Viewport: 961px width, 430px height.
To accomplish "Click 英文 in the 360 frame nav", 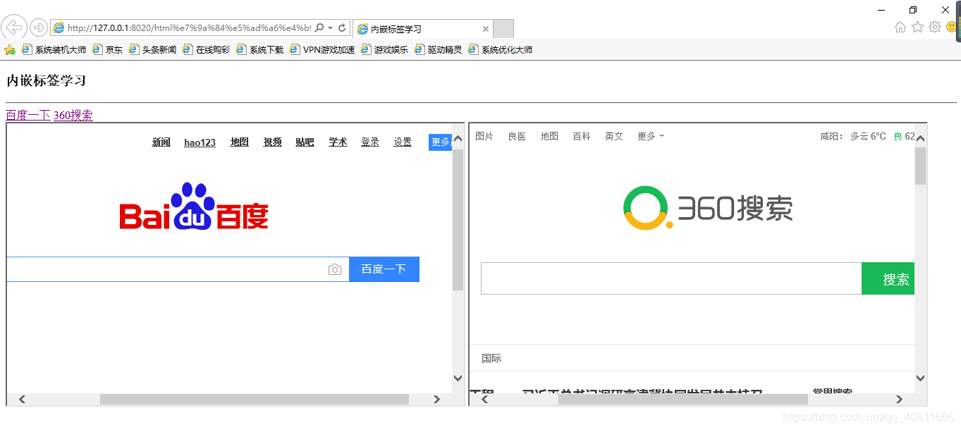I will (x=614, y=137).
